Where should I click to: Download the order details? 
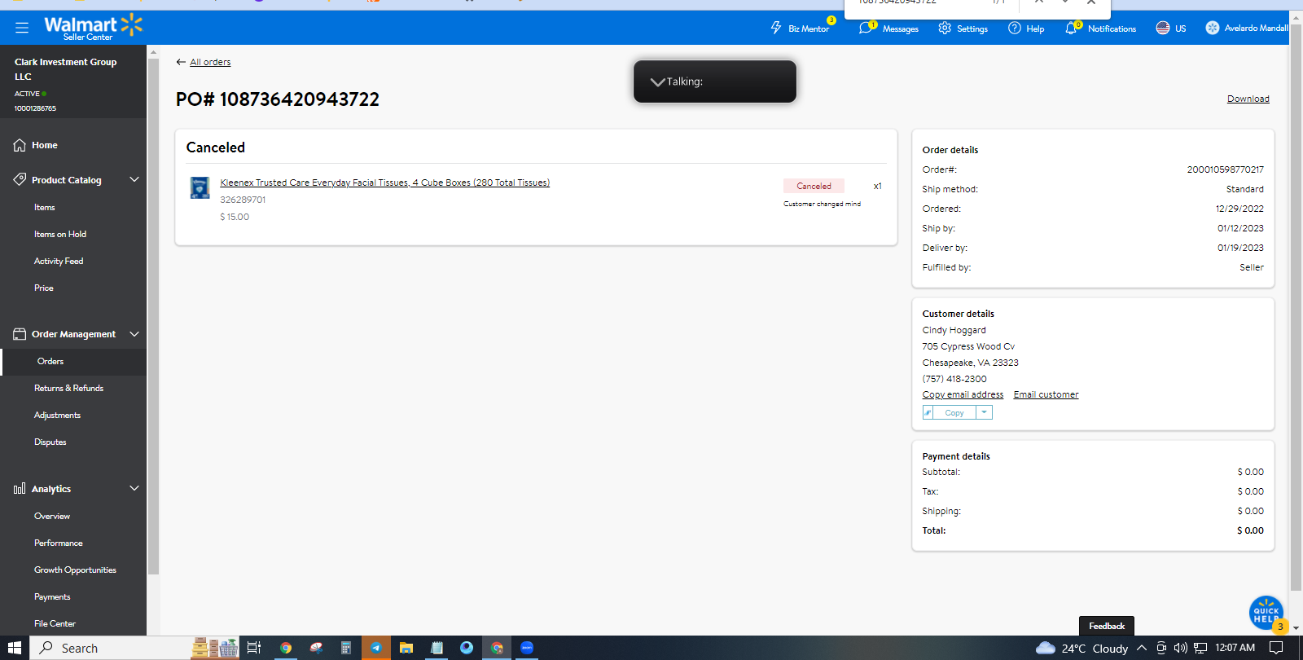[1248, 99]
